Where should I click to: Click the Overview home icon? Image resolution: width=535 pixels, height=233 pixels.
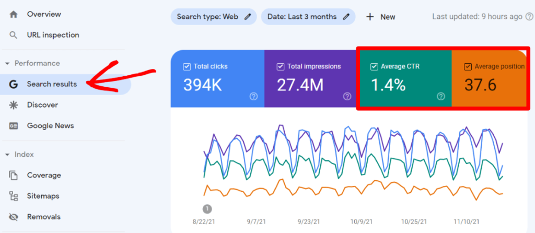pos(14,14)
